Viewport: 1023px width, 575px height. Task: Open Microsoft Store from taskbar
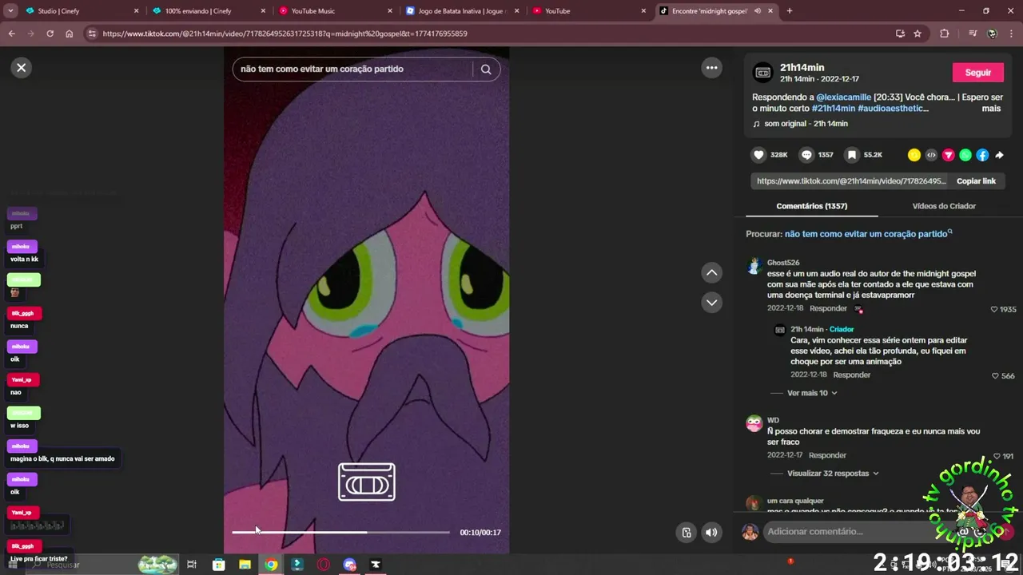tap(218, 565)
